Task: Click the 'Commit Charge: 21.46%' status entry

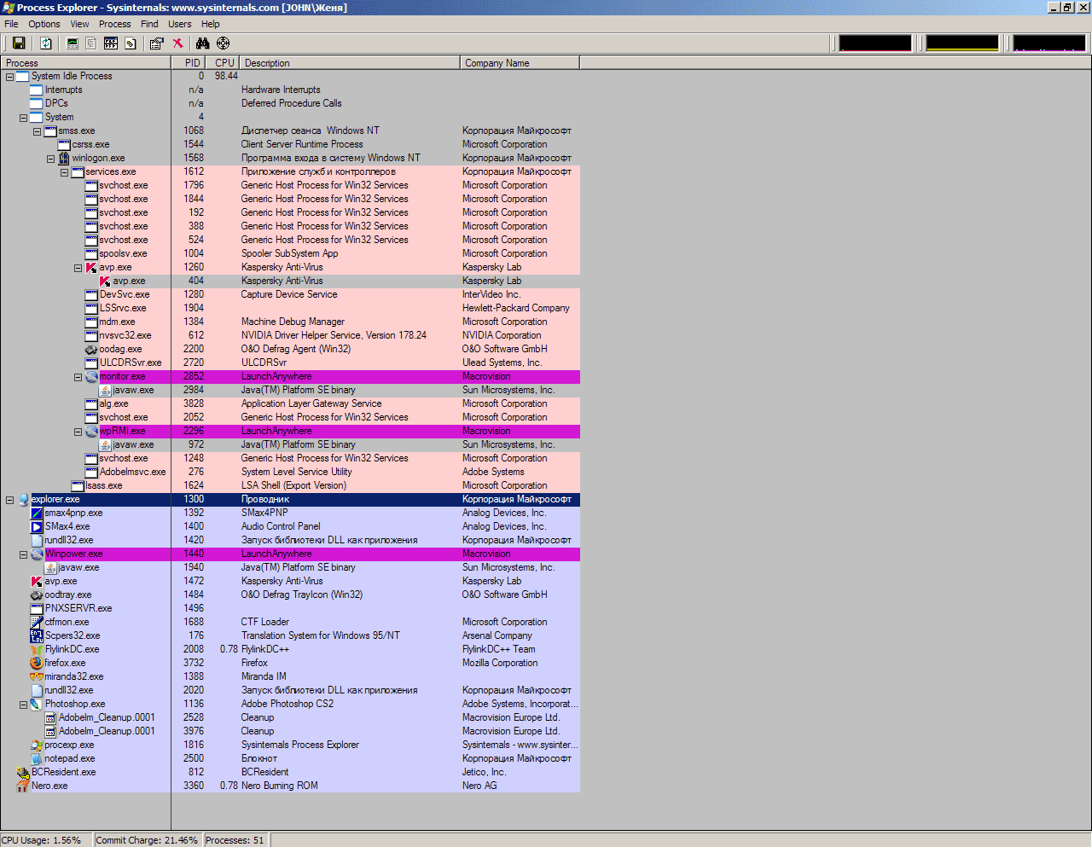Action: pyautogui.click(x=148, y=840)
